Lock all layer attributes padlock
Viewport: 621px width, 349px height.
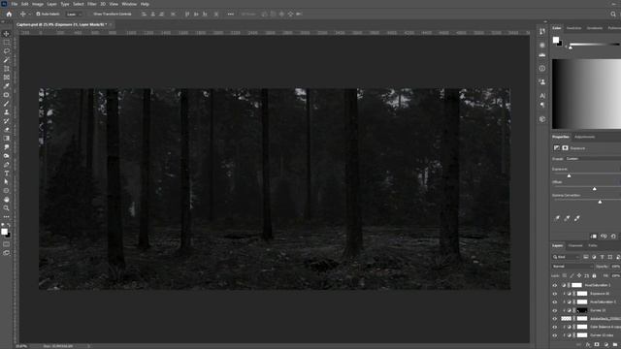(594, 275)
